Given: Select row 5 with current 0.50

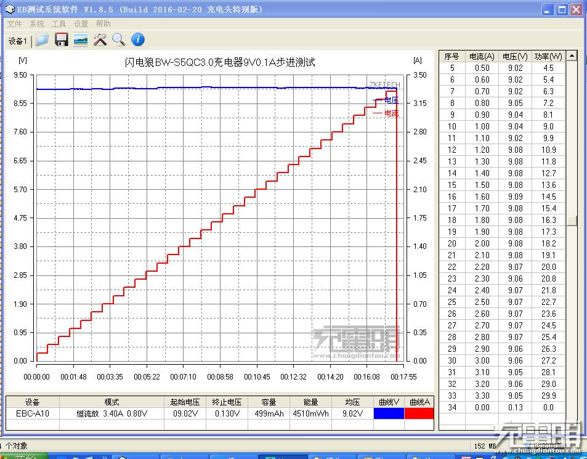Looking at the screenshot, I should (502, 68).
